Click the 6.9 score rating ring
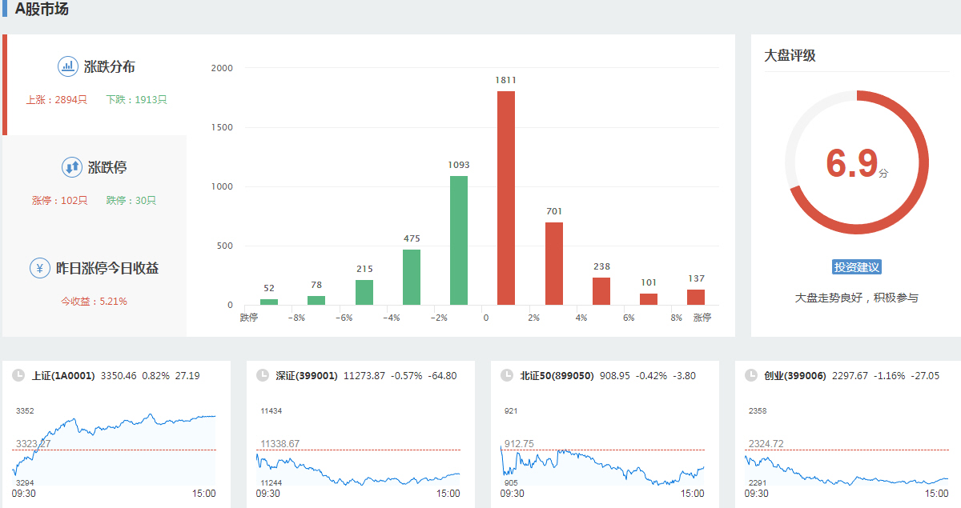The width and height of the screenshot is (961, 508). [857, 163]
